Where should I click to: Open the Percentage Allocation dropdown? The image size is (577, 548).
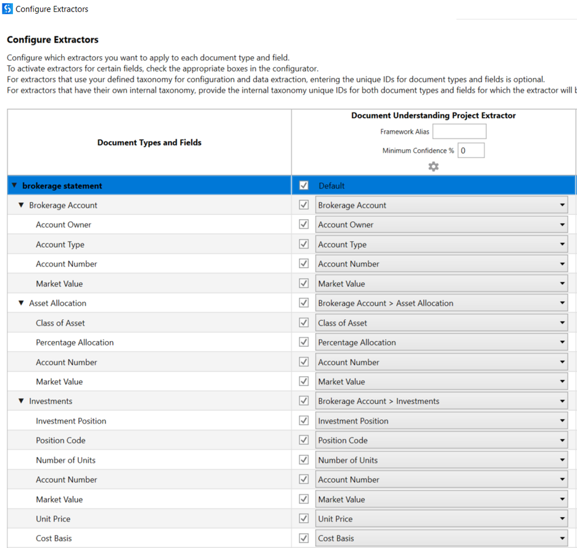(x=562, y=342)
